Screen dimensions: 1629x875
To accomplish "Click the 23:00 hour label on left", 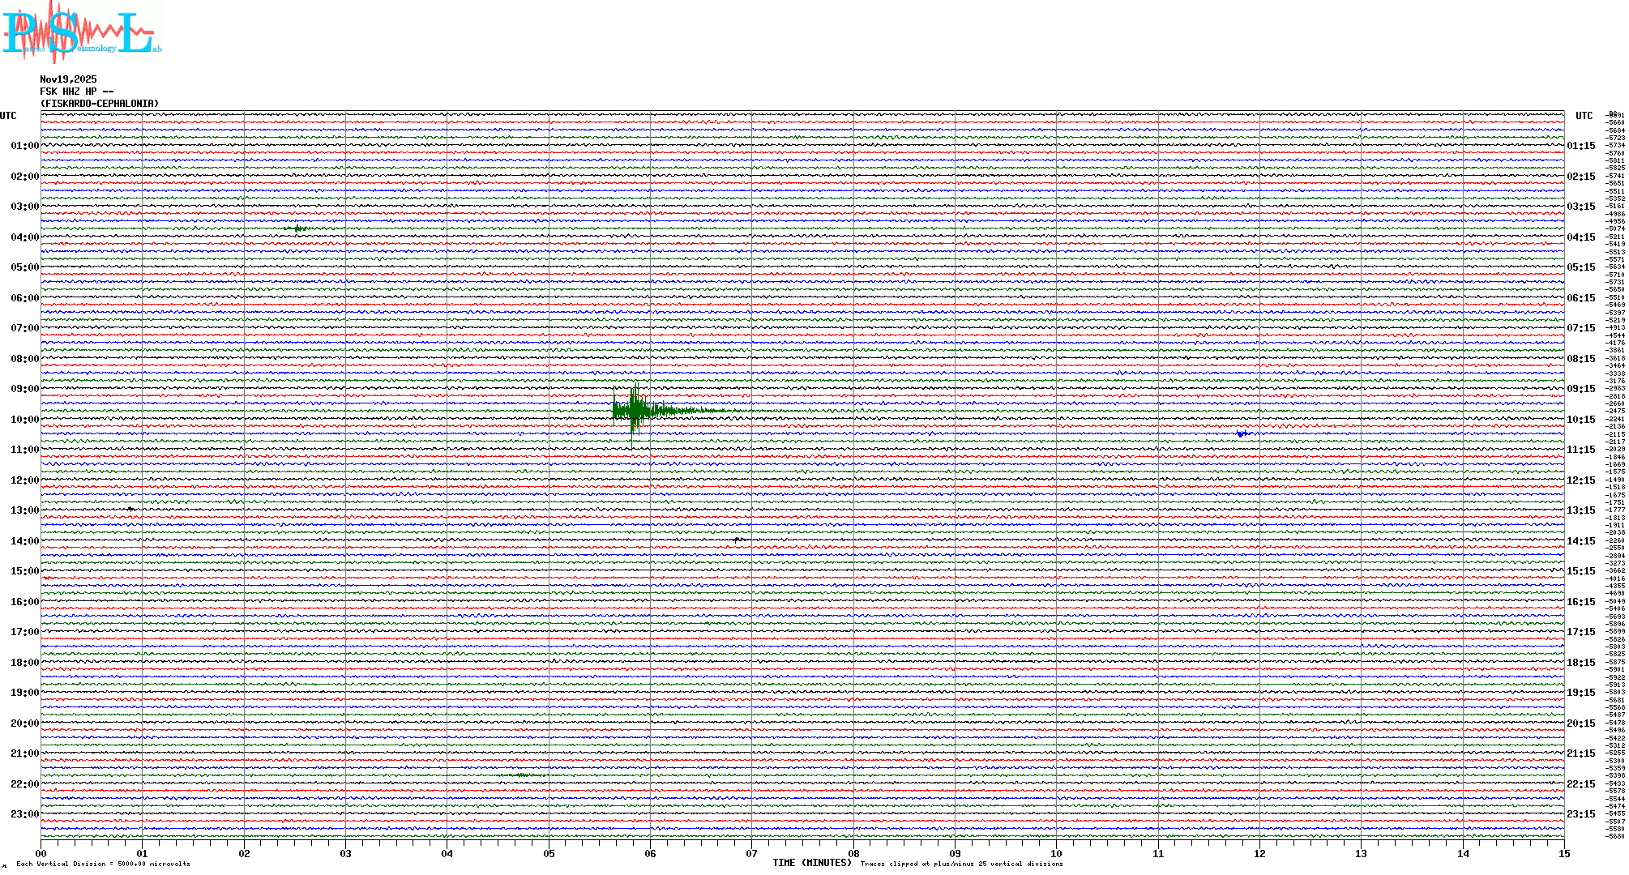I will (x=24, y=814).
